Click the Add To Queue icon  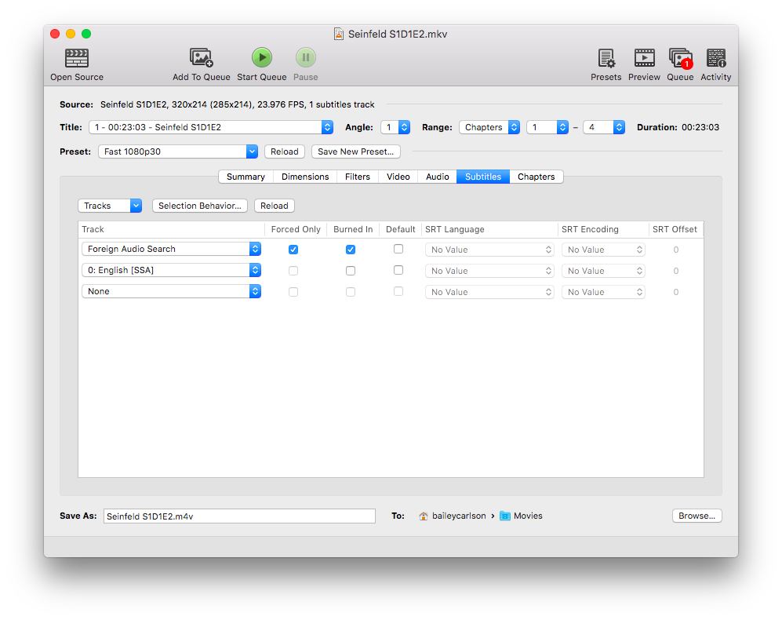[202, 58]
